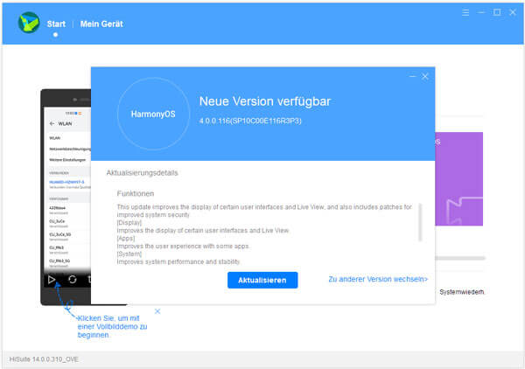Screen dimensions: 525x369
Task: Open the Mein Gerät tab
Action: pos(101,24)
